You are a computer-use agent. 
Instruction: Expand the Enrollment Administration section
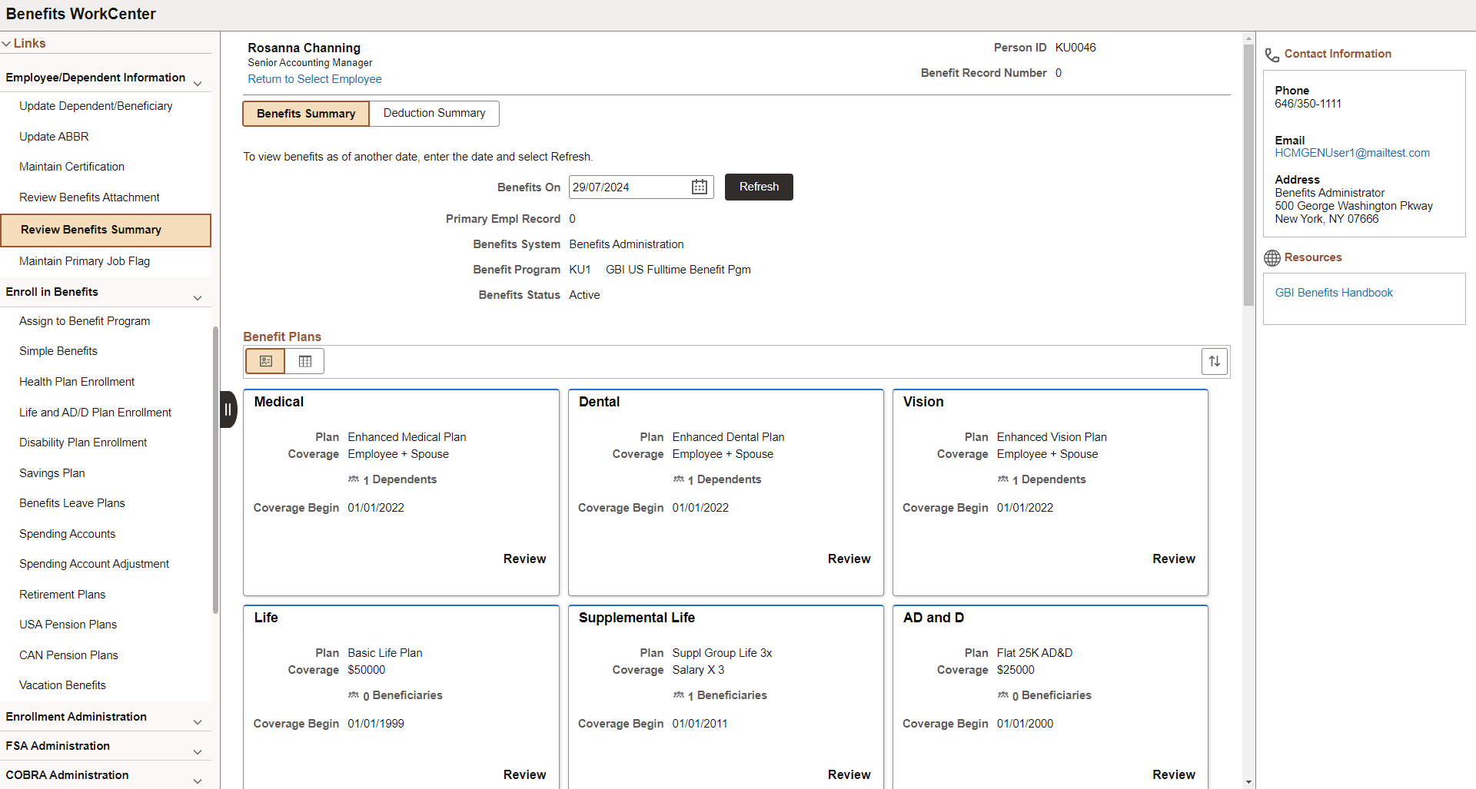point(198,722)
